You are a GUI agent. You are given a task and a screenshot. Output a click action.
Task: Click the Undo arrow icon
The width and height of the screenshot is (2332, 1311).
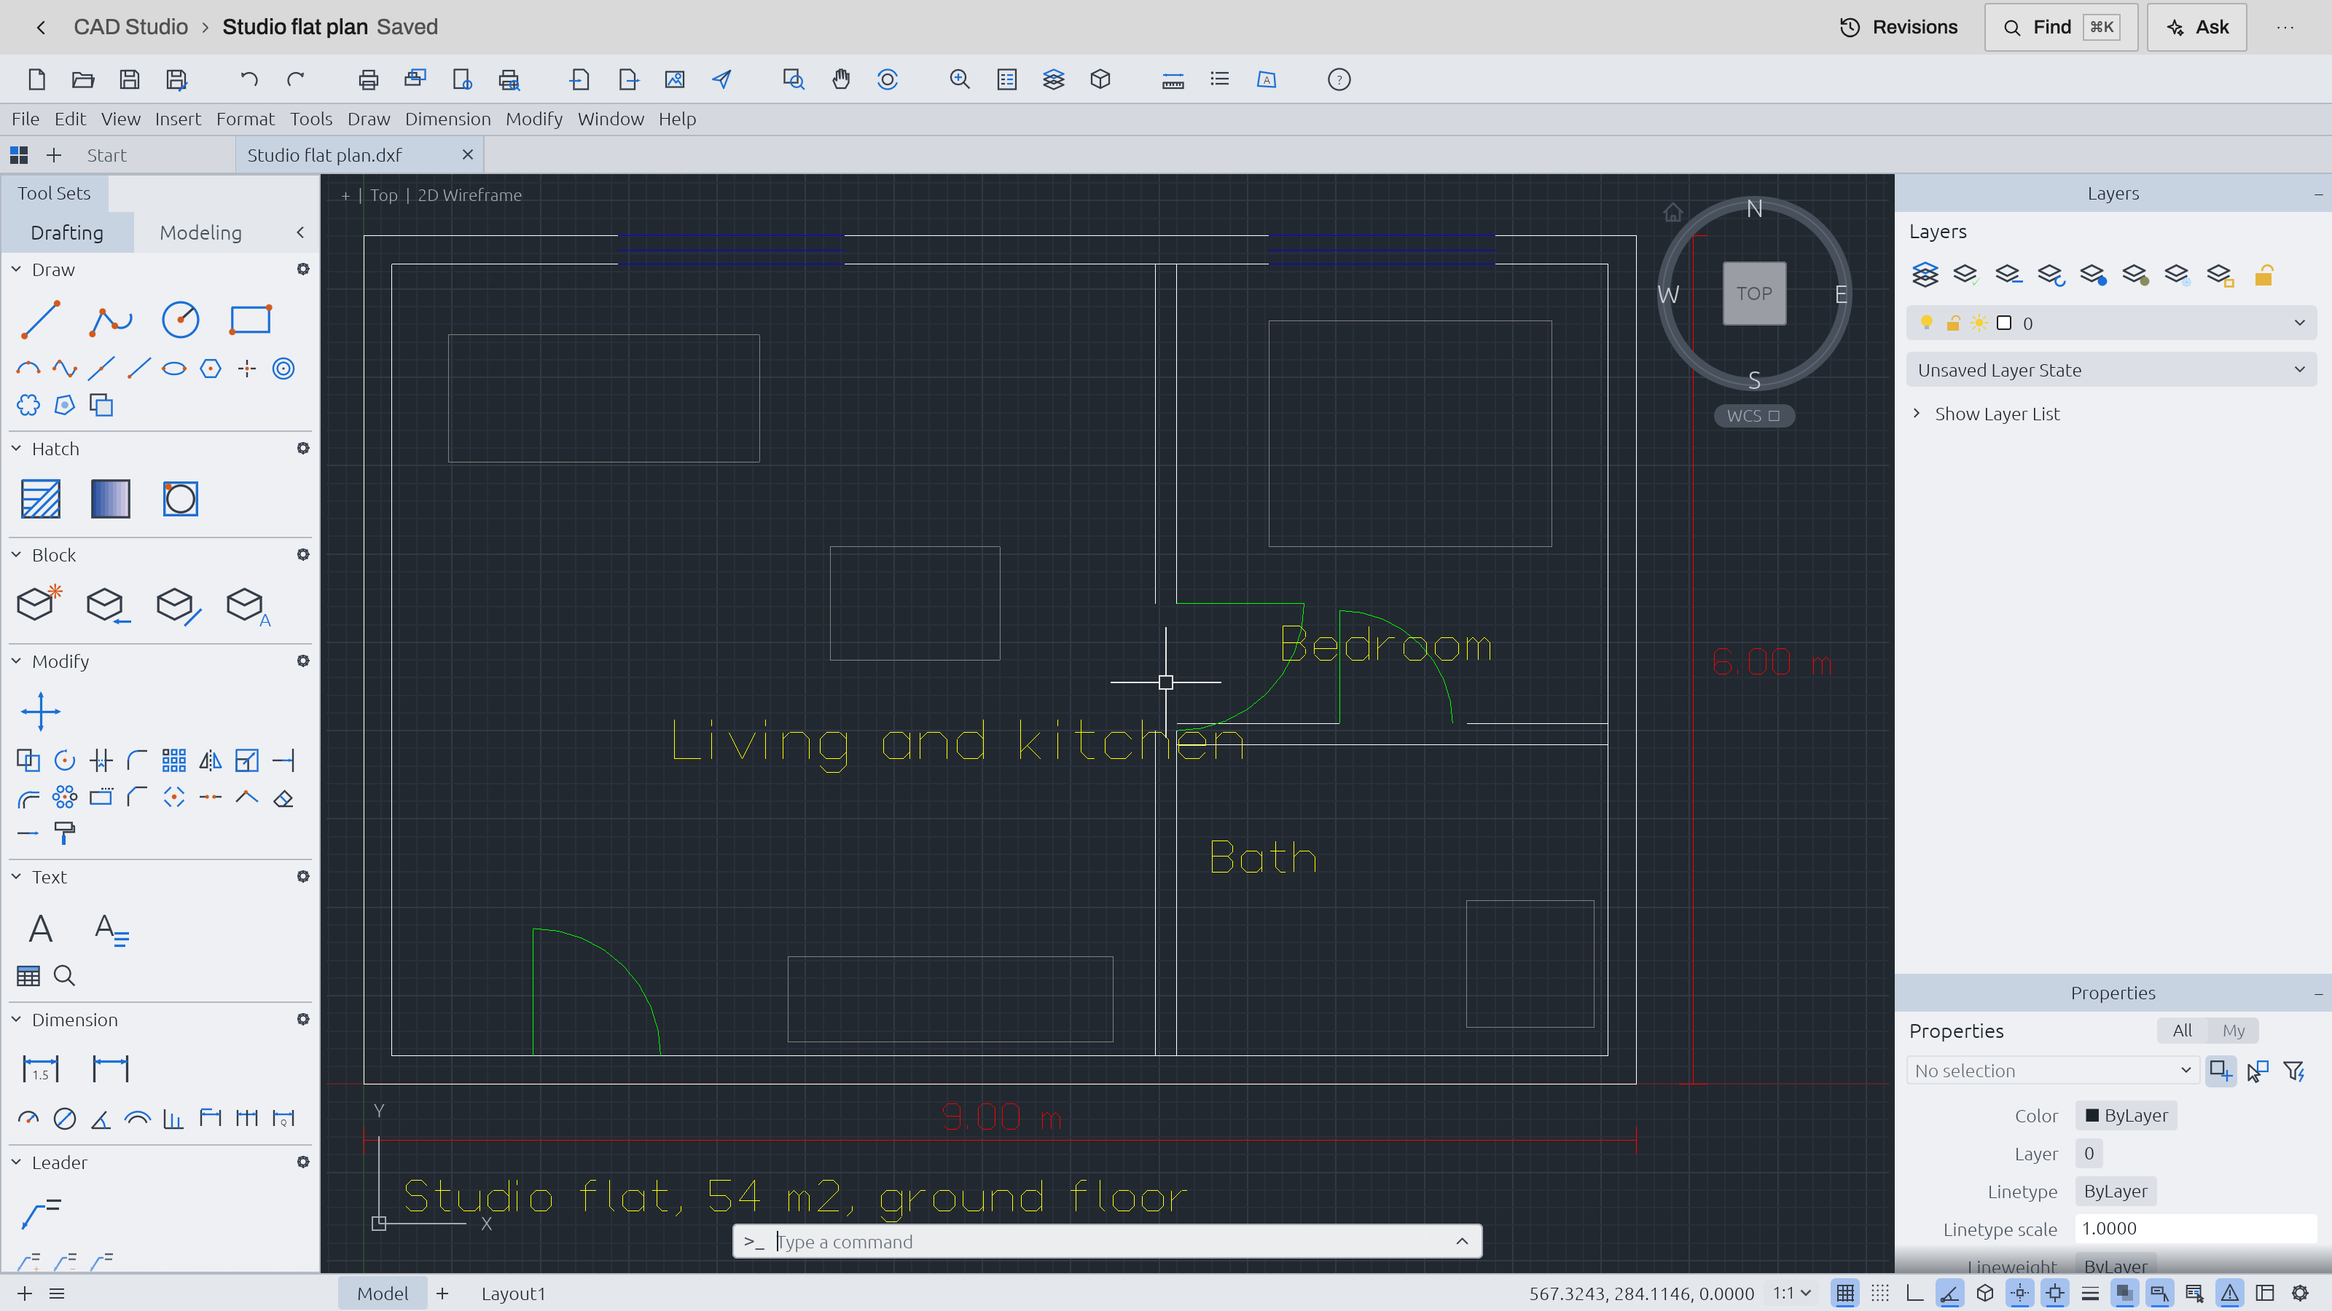[249, 79]
